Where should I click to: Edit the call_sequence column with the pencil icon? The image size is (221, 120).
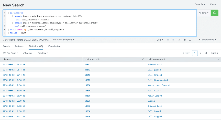218,59
